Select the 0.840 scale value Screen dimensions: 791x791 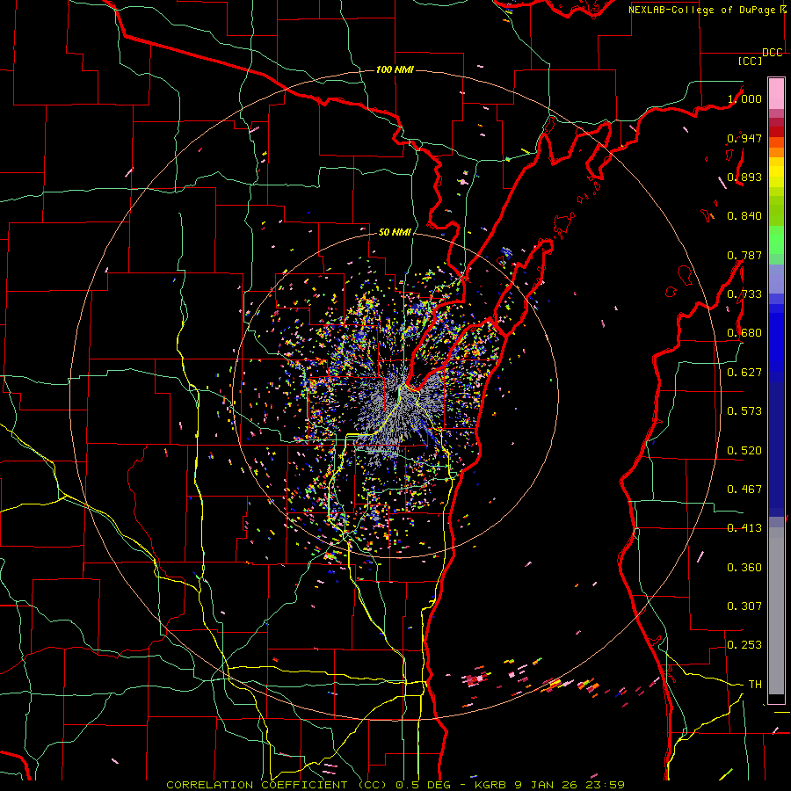[x=744, y=216]
